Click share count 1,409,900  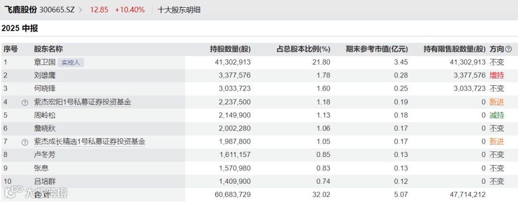click(235, 181)
